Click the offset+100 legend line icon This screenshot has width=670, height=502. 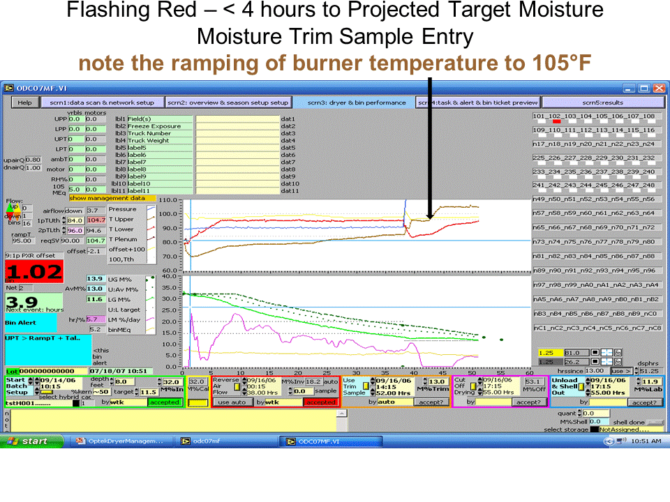point(151,250)
